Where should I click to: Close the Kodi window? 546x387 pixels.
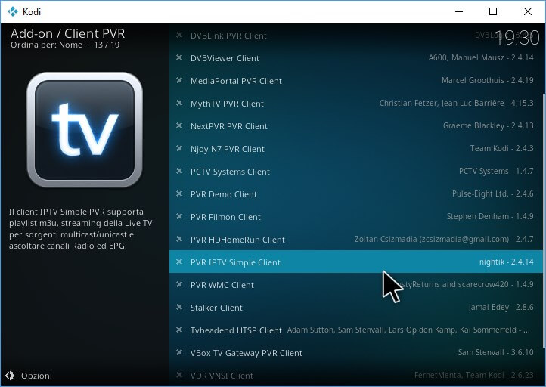point(528,11)
